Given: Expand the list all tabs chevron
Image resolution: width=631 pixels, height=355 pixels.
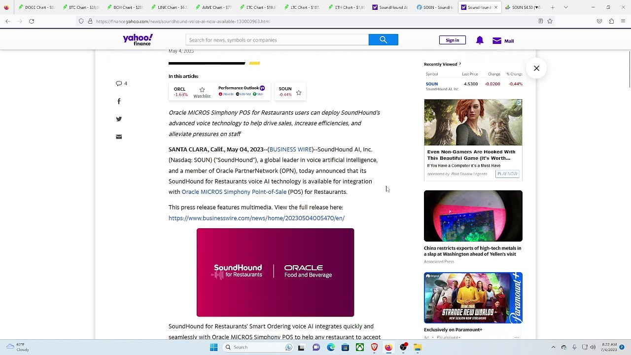Looking at the screenshot, I should click(x=566, y=7).
